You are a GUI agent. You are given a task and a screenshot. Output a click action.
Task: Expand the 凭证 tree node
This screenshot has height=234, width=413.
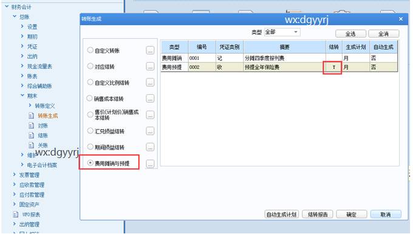(x=22, y=46)
